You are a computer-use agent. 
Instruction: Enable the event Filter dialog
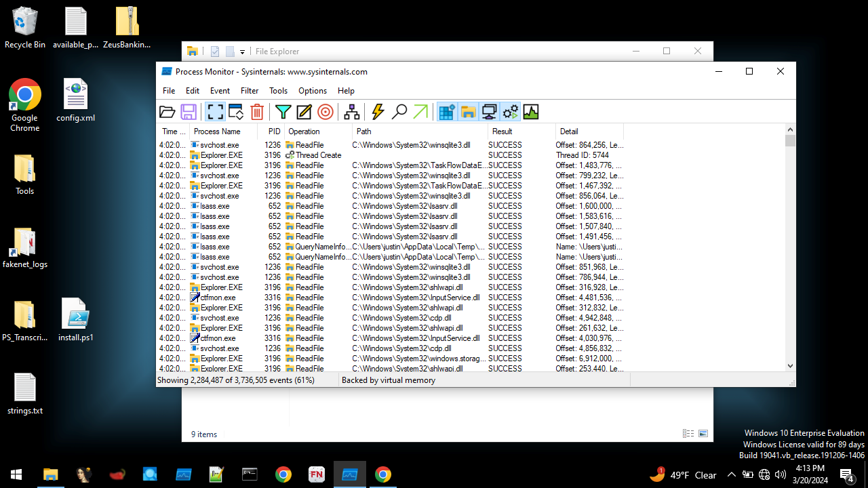(x=283, y=112)
